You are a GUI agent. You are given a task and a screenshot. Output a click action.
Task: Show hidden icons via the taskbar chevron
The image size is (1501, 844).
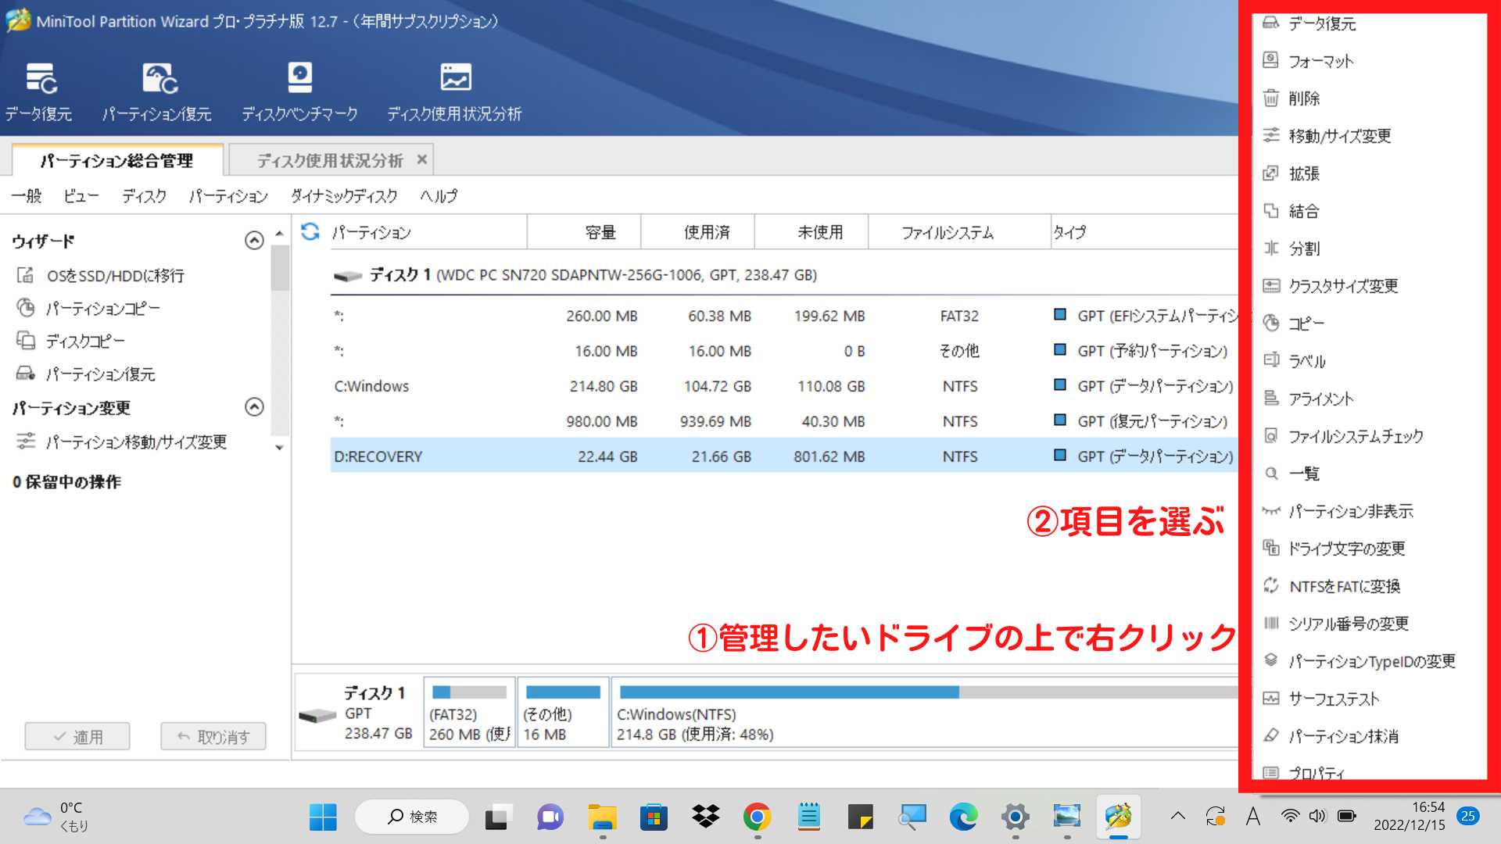(1177, 817)
